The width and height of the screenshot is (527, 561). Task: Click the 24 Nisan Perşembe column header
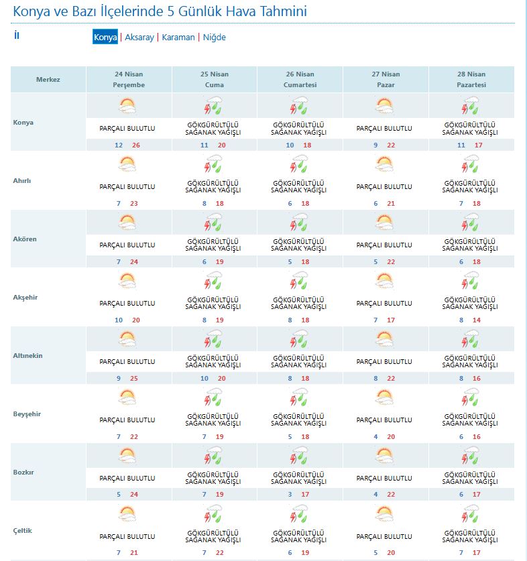(x=129, y=80)
